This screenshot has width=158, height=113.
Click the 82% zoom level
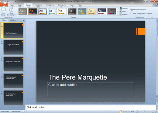[132, 111]
